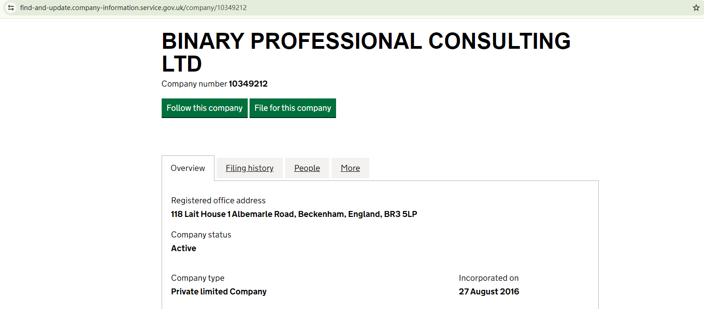This screenshot has height=309, width=704.
Task: Click the Active status value
Action: [x=184, y=248]
